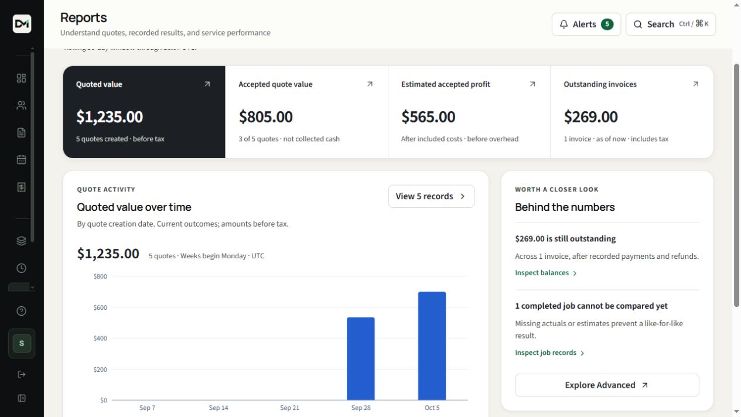
Task: Click 'After included costs · before overhead' text
Action: (460, 139)
